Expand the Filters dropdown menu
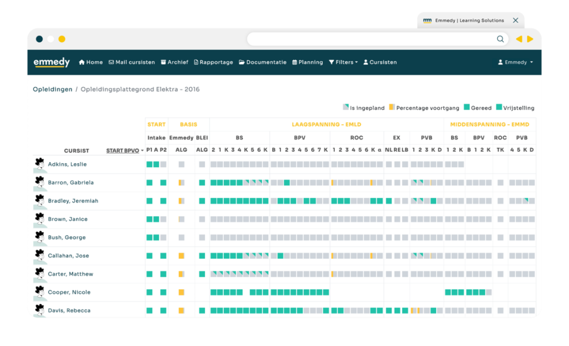Screen dimensions: 569x346 [x=344, y=62]
